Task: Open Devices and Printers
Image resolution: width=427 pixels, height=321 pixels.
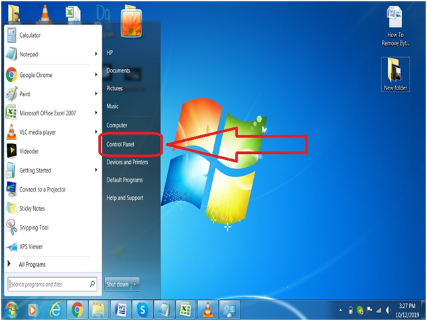Action: click(127, 162)
